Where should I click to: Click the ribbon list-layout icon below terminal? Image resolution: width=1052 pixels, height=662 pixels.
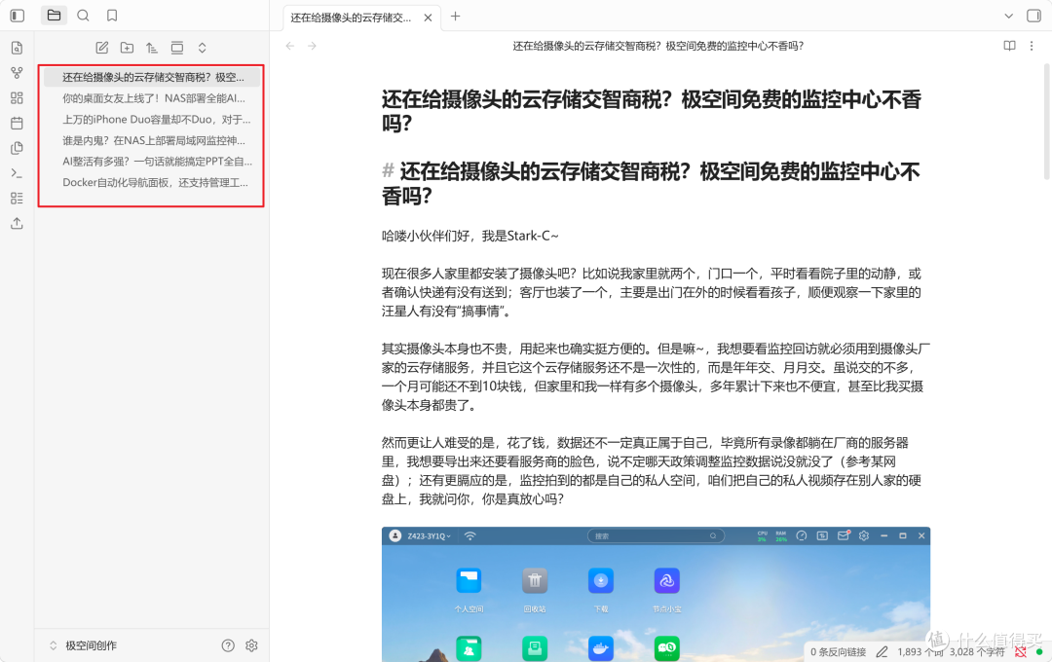point(17,198)
